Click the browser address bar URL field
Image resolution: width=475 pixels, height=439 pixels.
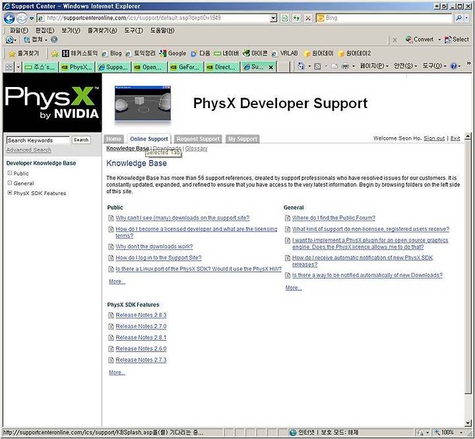coord(154,18)
